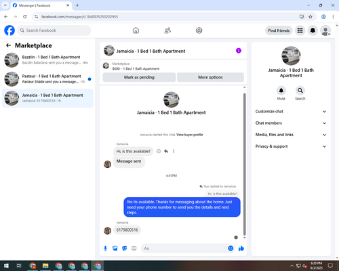Click the large Jamaicia listing thumbnail in chat
Screen dimensions: 339x271
[x=172, y=100]
